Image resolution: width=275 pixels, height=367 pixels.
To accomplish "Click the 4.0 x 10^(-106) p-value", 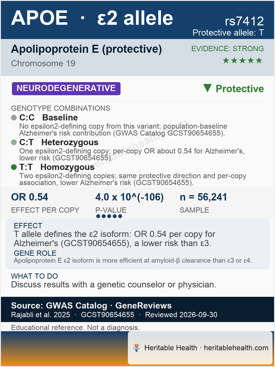I will [x=129, y=197].
